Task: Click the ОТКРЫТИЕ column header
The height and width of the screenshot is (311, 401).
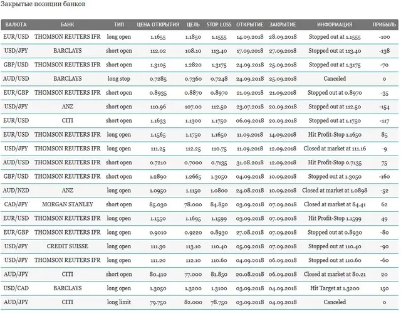Action: click(249, 24)
